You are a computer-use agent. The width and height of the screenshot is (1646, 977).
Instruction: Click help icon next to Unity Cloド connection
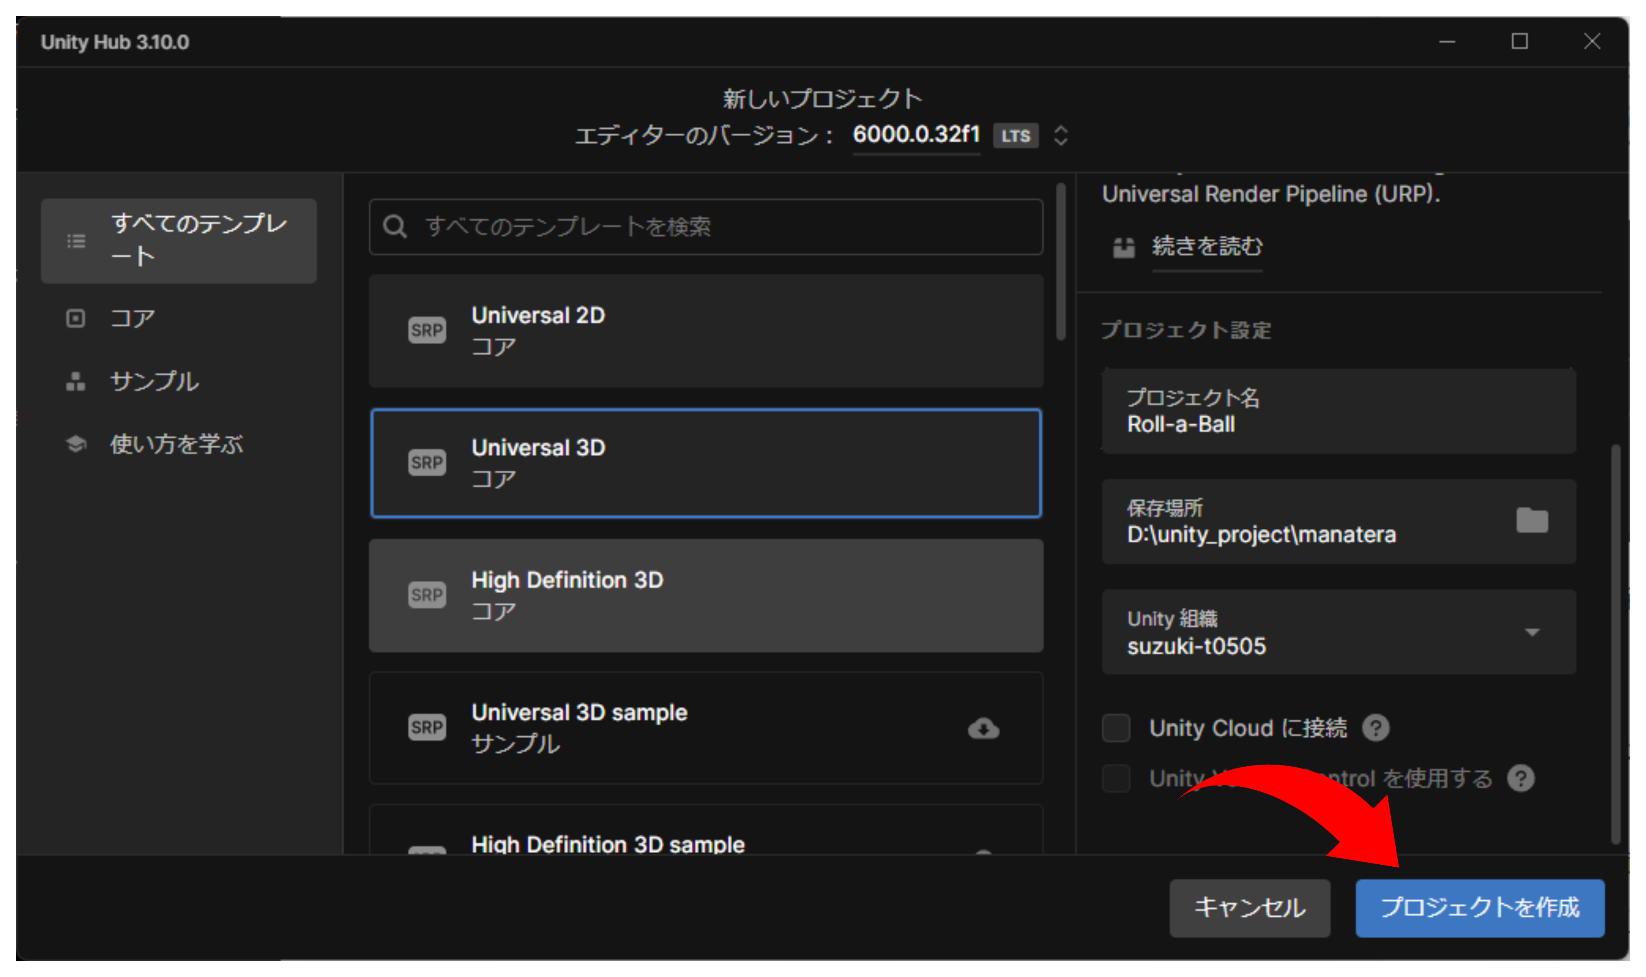click(x=1375, y=728)
